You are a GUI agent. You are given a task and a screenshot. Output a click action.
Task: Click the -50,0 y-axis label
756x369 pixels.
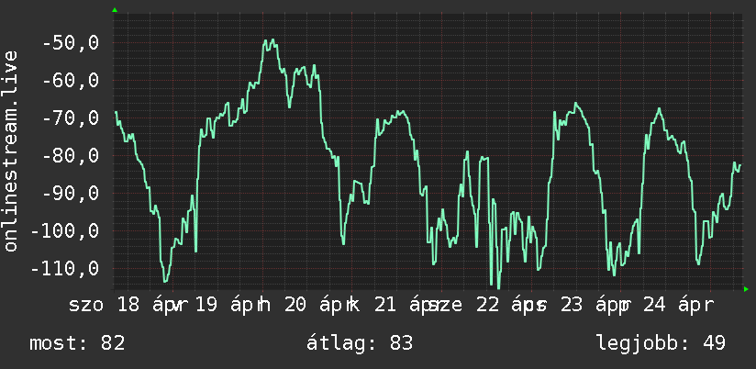[x=71, y=43]
